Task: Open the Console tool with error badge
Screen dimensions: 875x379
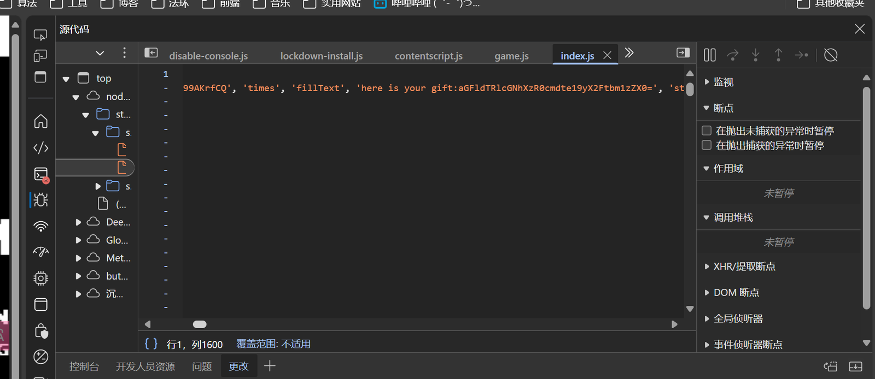Action: [41, 174]
